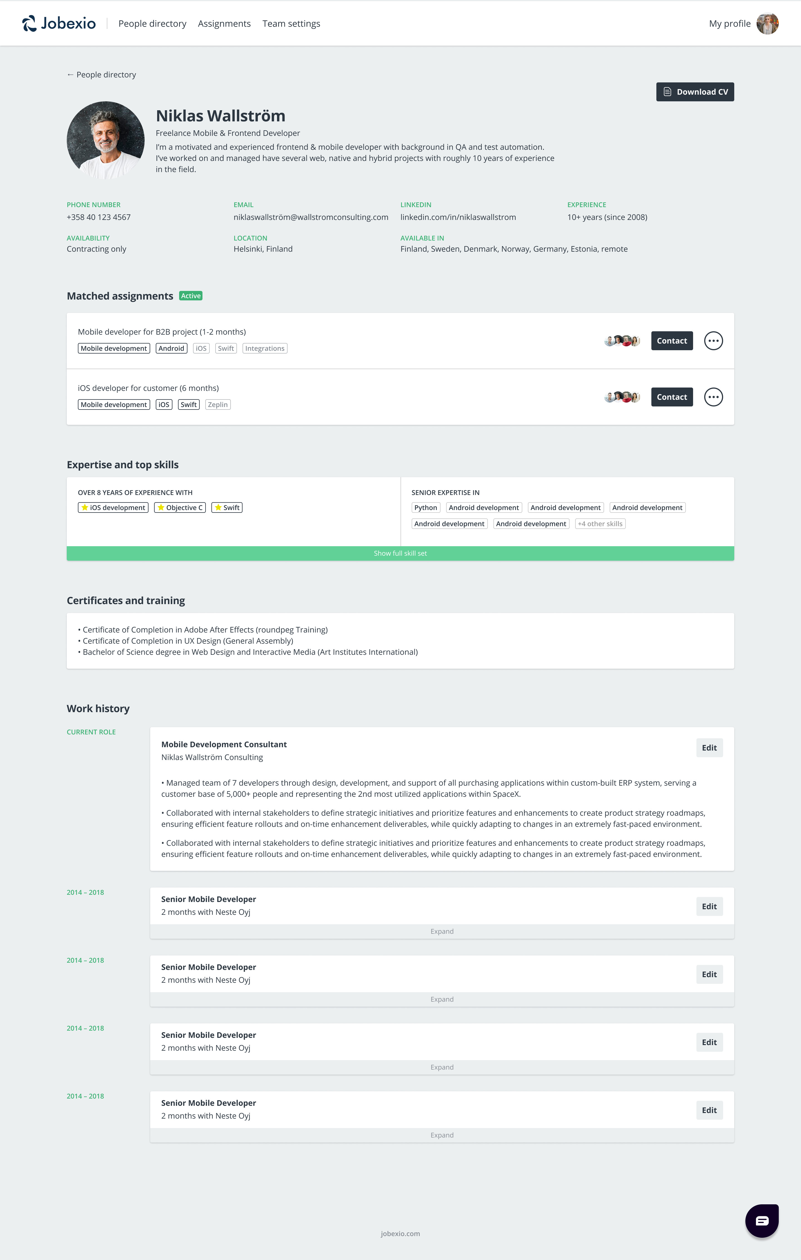Click the profile avatar icon top right
The width and height of the screenshot is (801, 1260).
[769, 23]
